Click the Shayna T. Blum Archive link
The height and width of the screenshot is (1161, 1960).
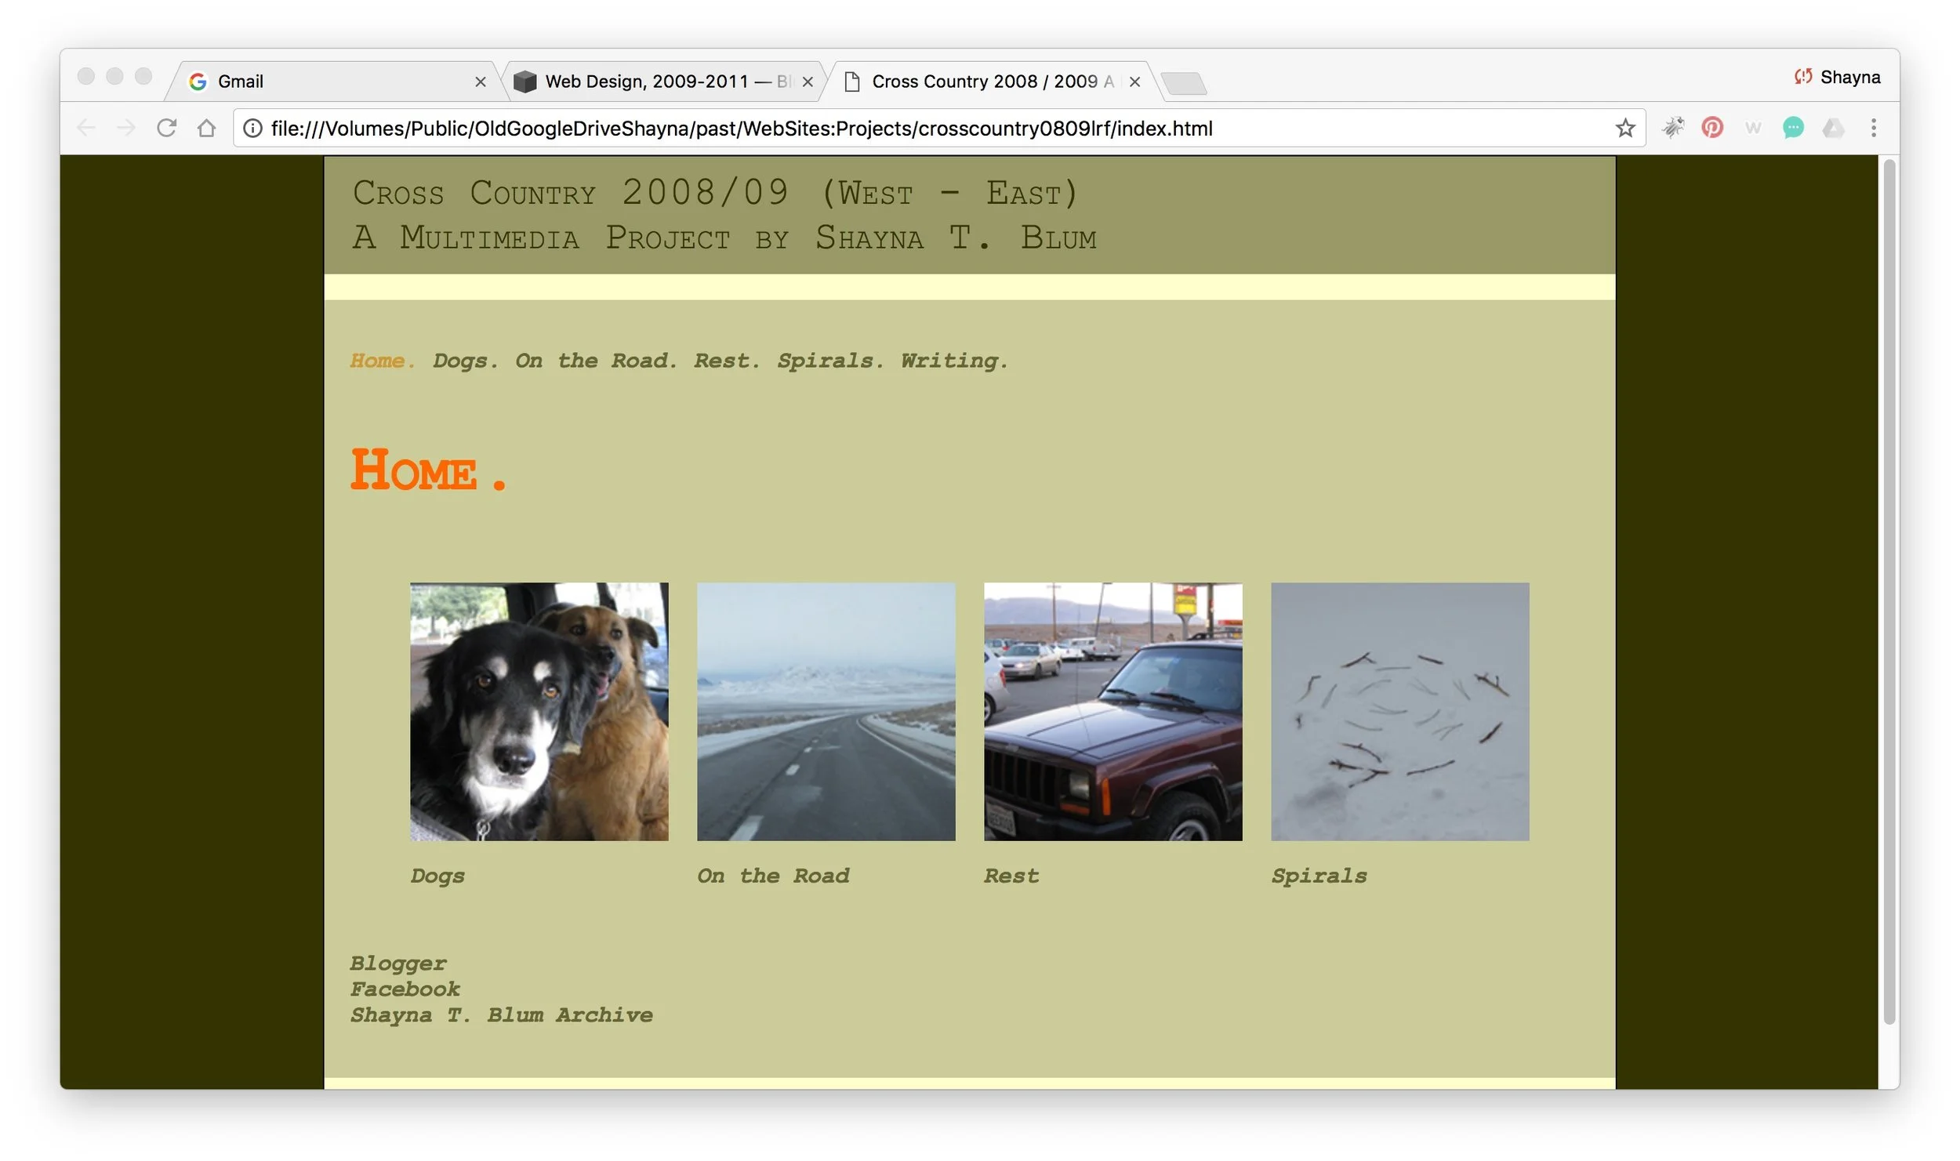[501, 1015]
